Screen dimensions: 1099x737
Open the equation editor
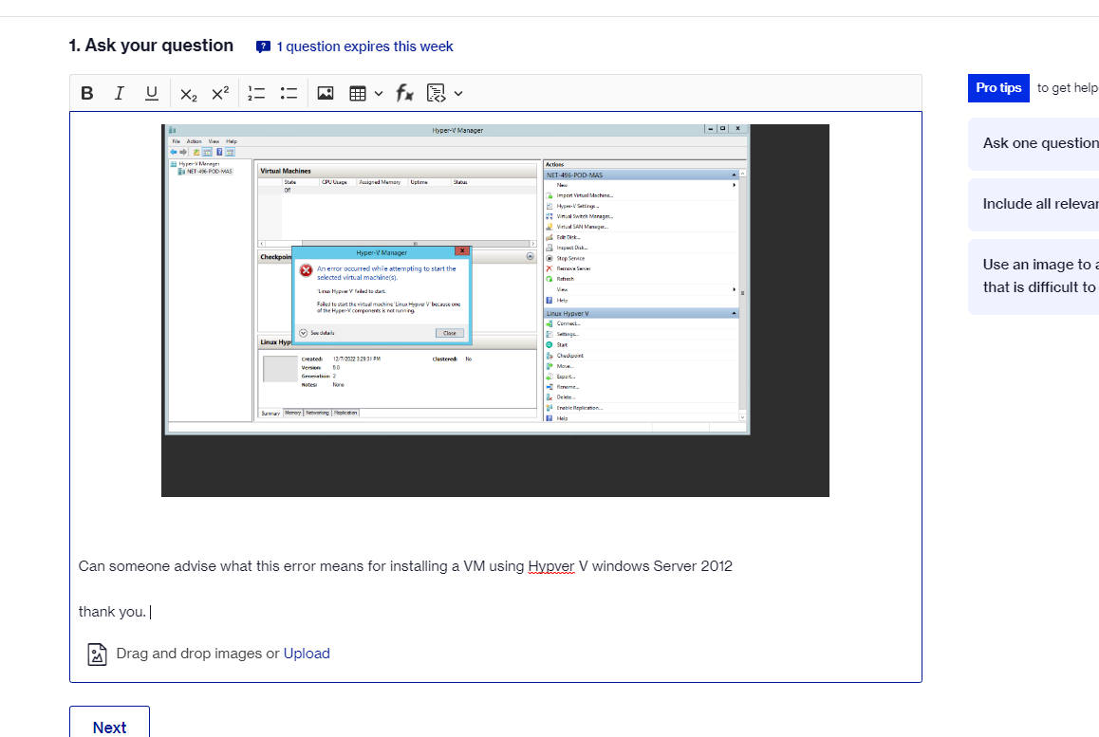[x=404, y=93]
